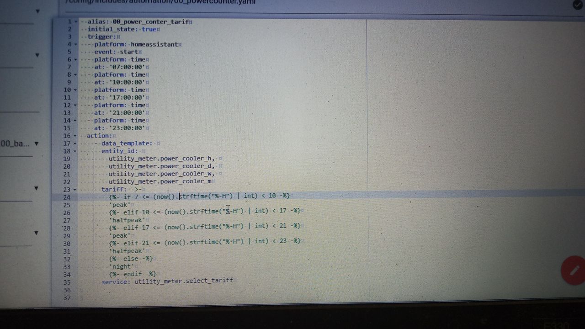Click the 'elif 21 <=' template line
Viewport: 585px width, 329px height.
point(205,241)
